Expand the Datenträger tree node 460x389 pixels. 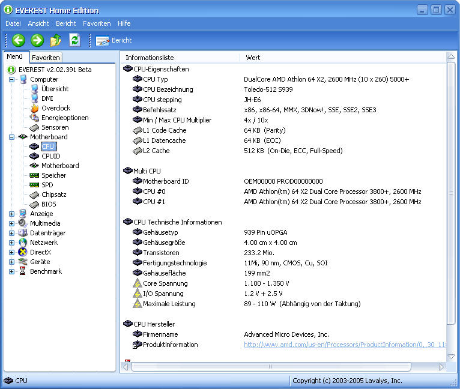(12, 234)
